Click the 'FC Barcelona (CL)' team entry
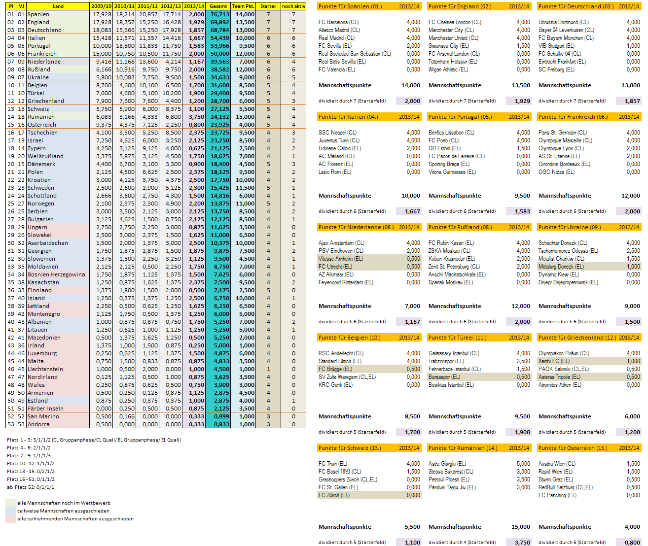Screen dimensions: 648x546 pos(338,22)
